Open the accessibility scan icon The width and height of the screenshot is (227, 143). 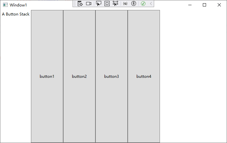[133, 4]
